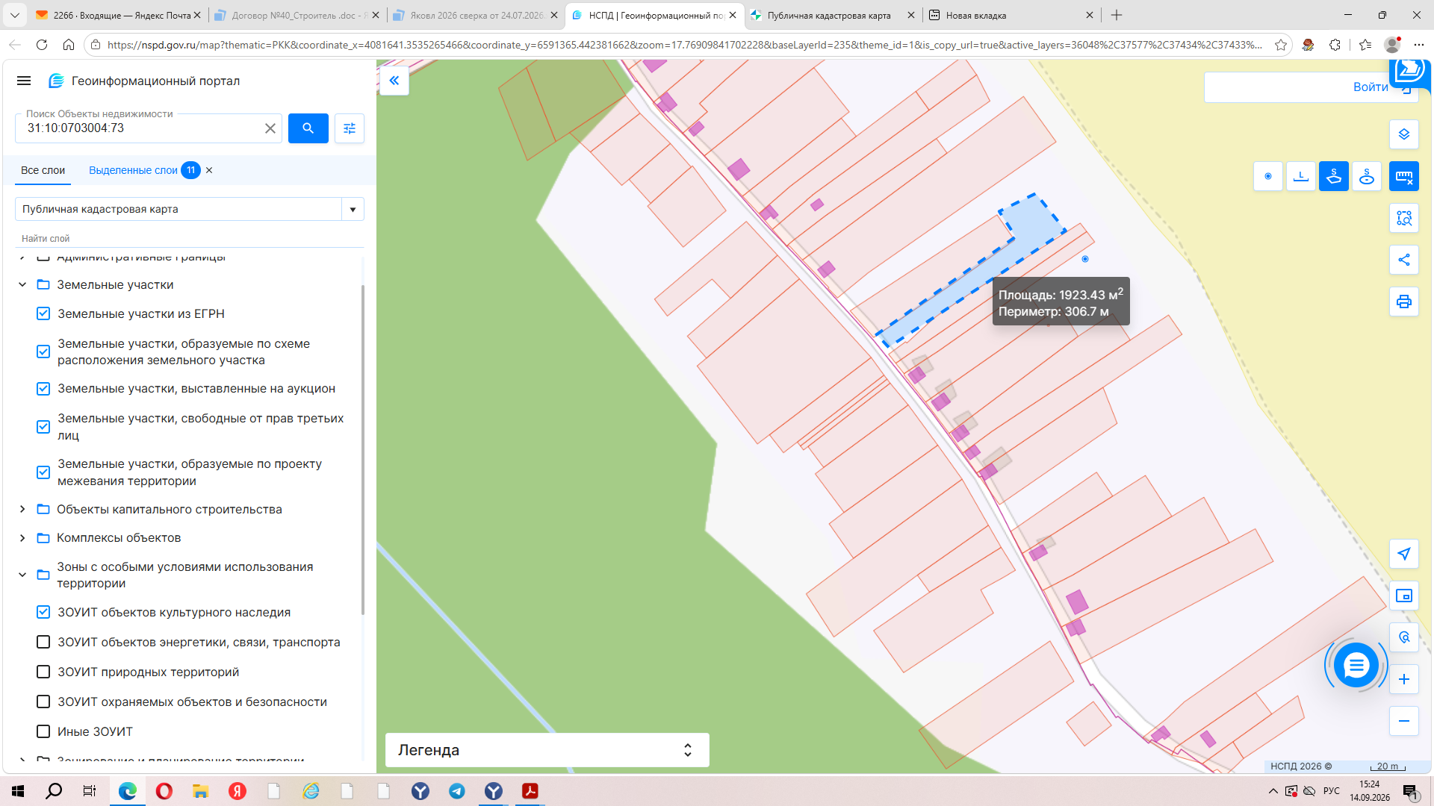Enable ЗОУИТ природных территорий checkbox
1434x806 pixels.
click(x=43, y=672)
